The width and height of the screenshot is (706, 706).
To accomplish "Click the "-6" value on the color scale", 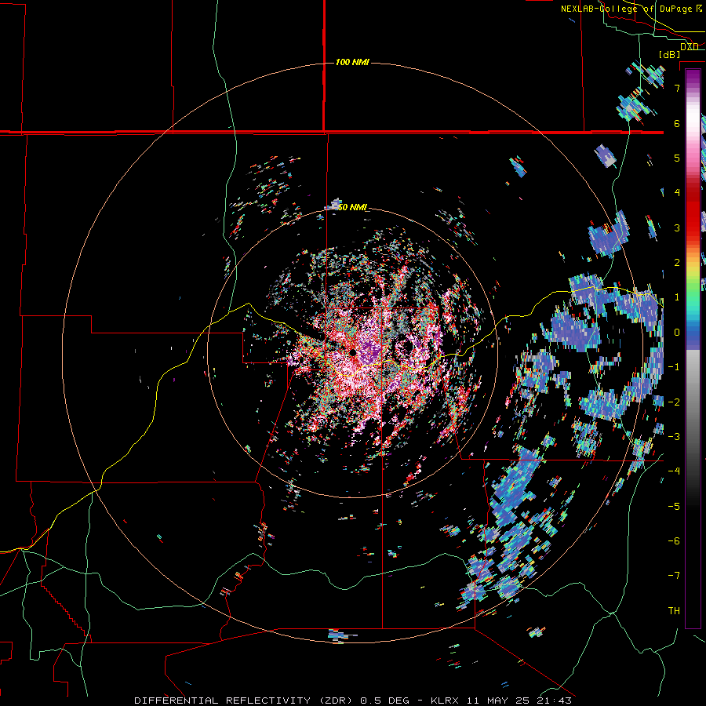I will coord(674,541).
